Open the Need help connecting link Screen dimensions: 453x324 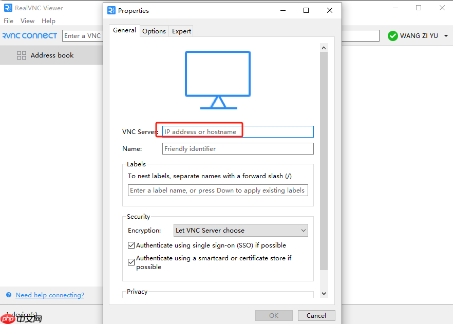pos(50,295)
